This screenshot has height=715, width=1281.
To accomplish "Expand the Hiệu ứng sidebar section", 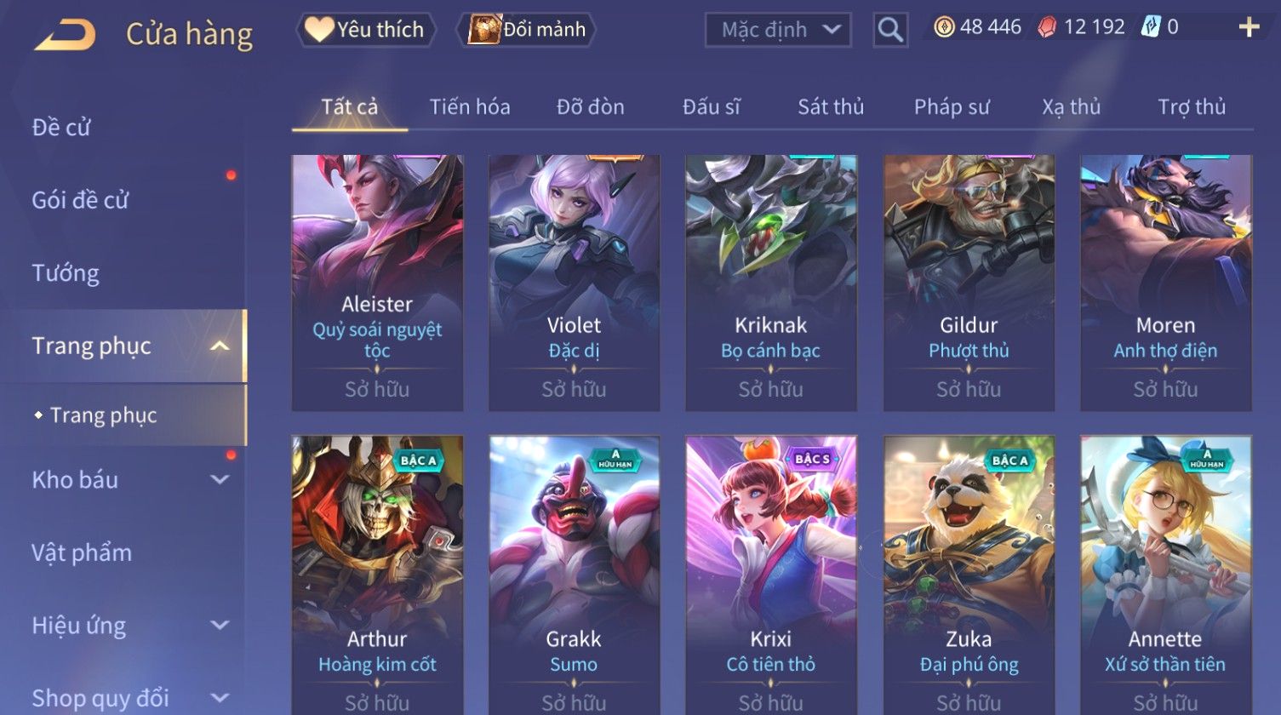I will [220, 626].
